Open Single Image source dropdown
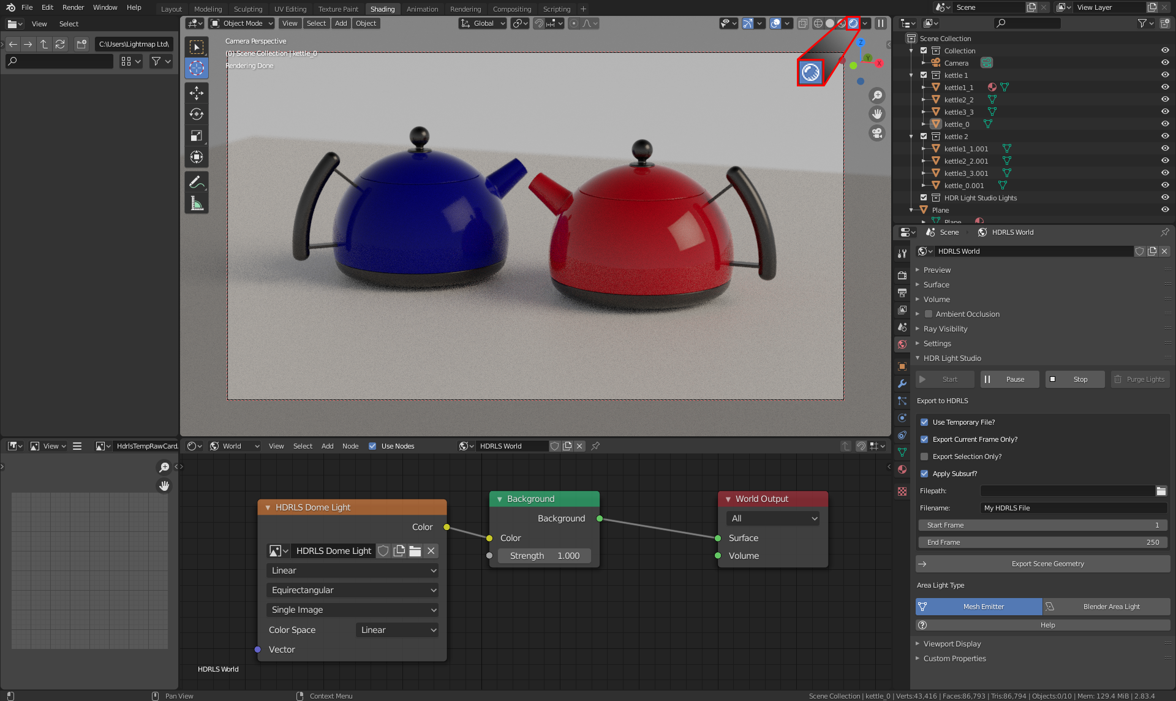 (353, 610)
